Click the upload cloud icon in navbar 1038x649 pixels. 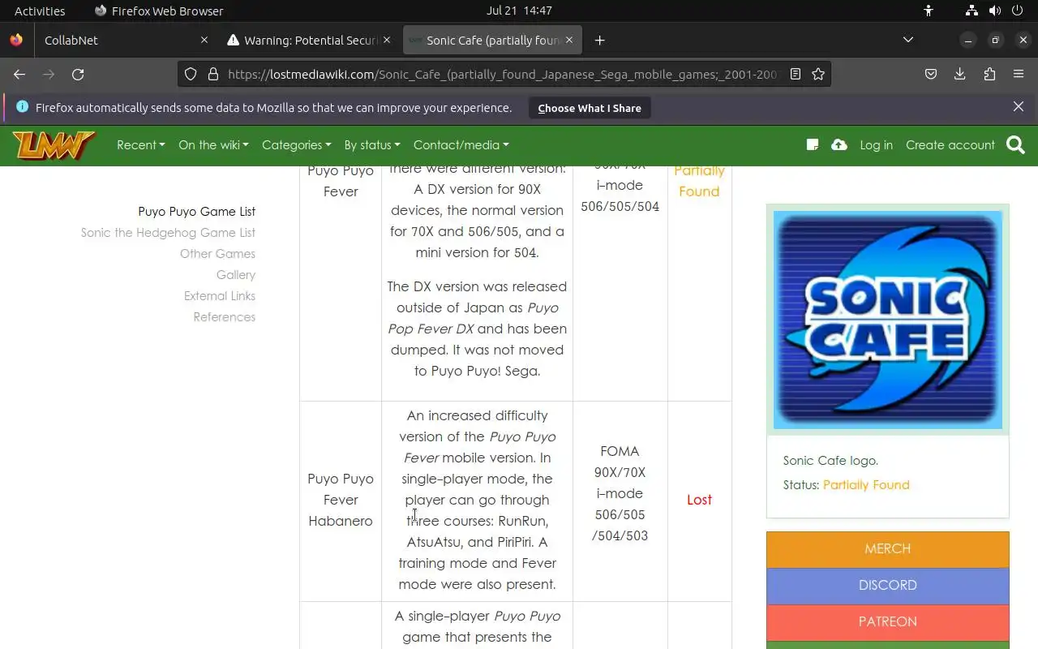839,144
